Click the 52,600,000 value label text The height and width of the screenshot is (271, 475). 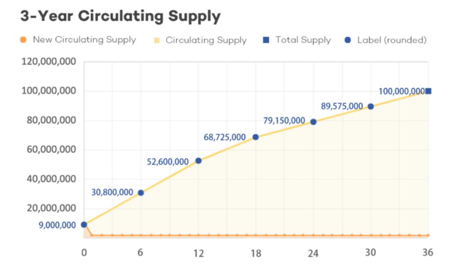[168, 162]
